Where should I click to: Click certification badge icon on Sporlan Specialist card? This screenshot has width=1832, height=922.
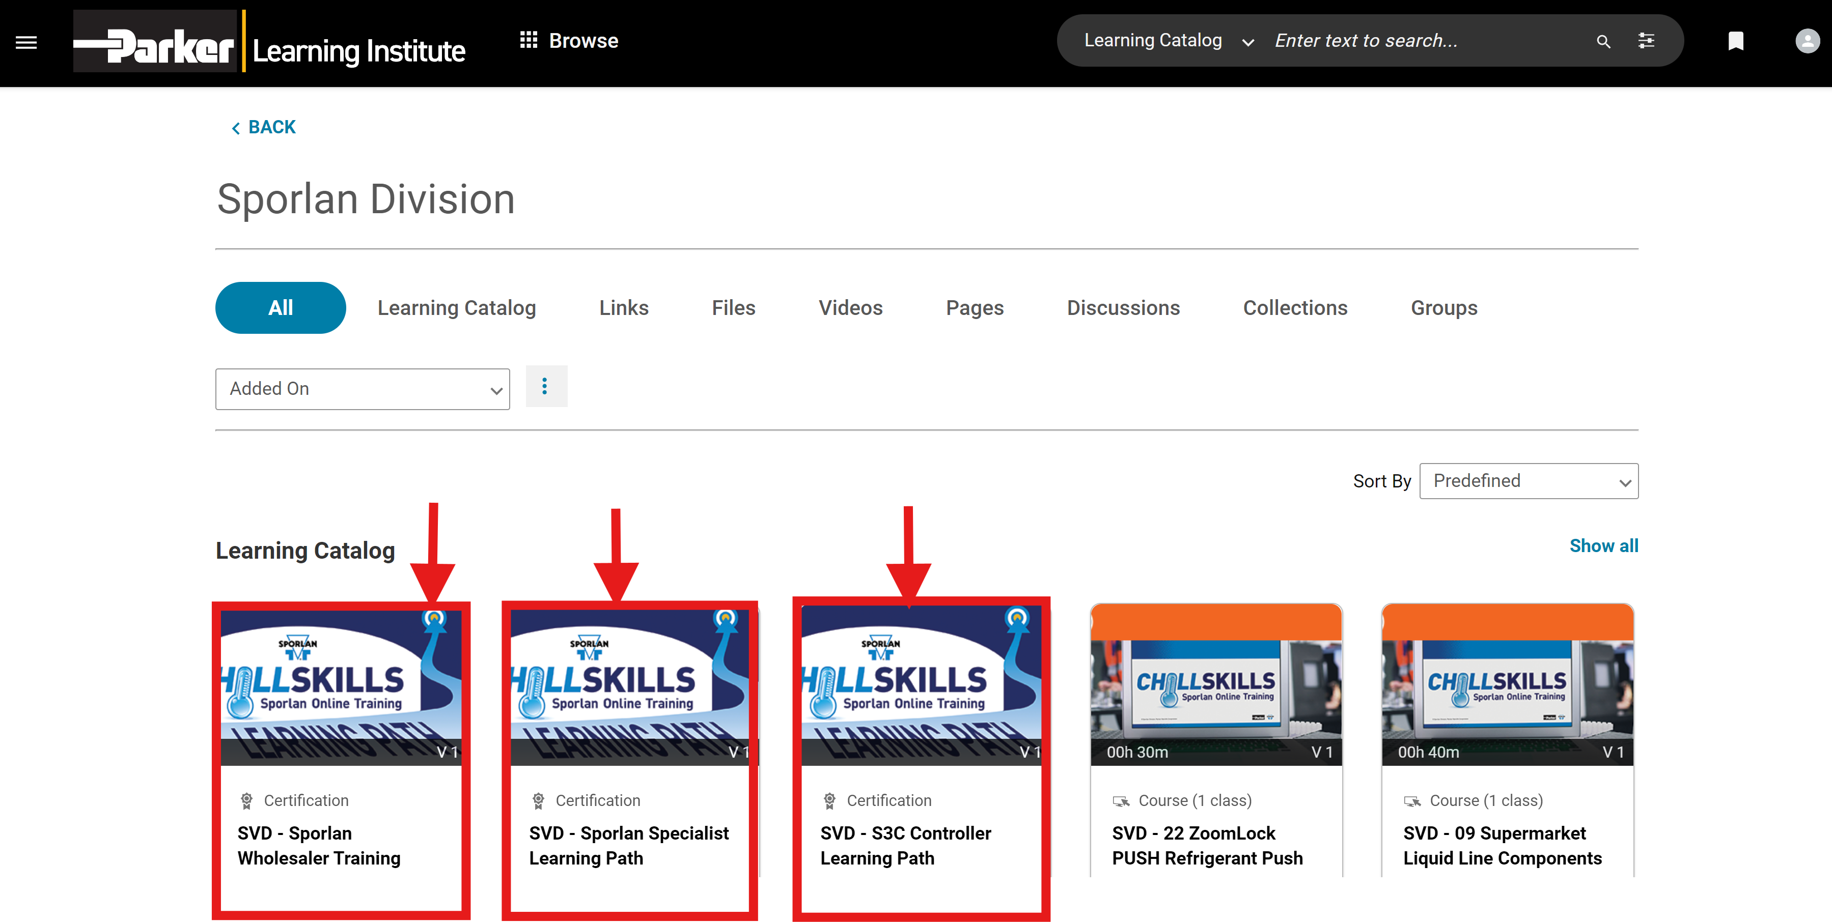pos(538,800)
